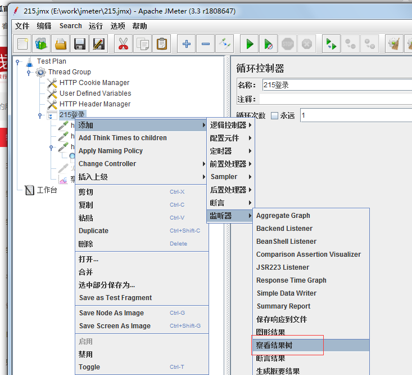Select Save as Test Fragment
This screenshot has width=412, height=375.
tap(142, 298)
